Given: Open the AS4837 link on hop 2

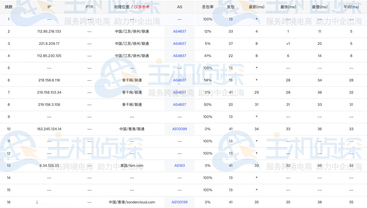Looking at the screenshot, I should (x=179, y=31).
